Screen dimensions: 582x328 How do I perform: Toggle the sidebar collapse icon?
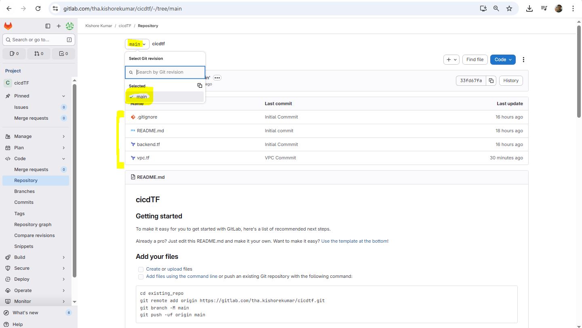tap(48, 26)
